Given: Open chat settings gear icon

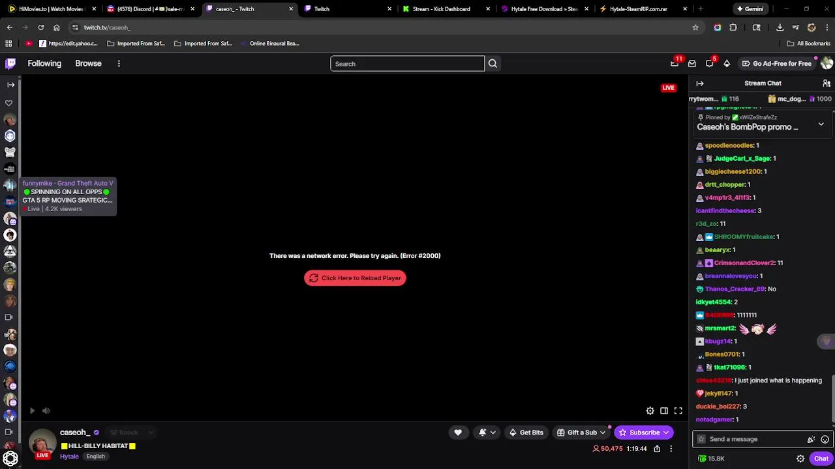Looking at the screenshot, I should pyautogui.click(x=800, y=459).
